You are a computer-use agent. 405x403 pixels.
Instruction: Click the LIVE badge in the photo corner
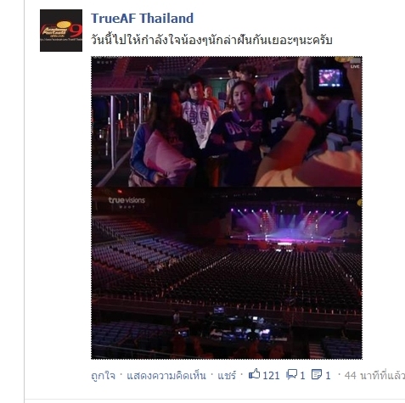(x=355, y=66)
